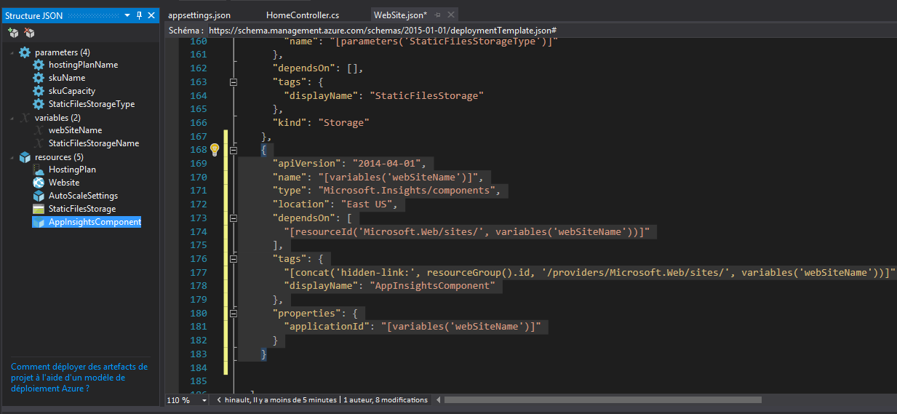
Task: Click the "applicationId" key on line 181
Action: click(326, 327)
